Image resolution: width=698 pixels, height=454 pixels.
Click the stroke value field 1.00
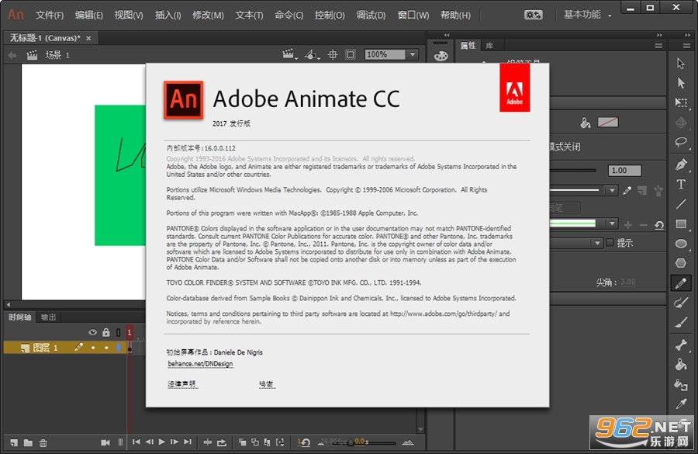624,170
